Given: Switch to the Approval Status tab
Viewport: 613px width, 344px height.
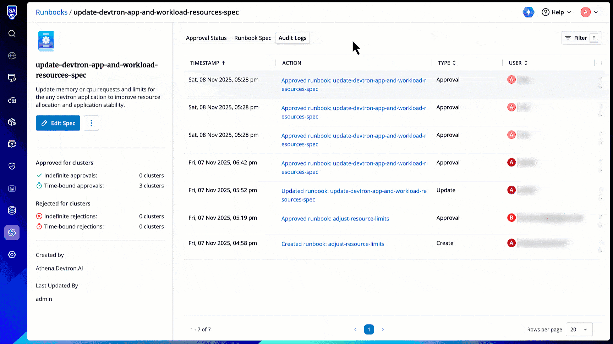Looking at the screenshot, I should click(206, 38).
